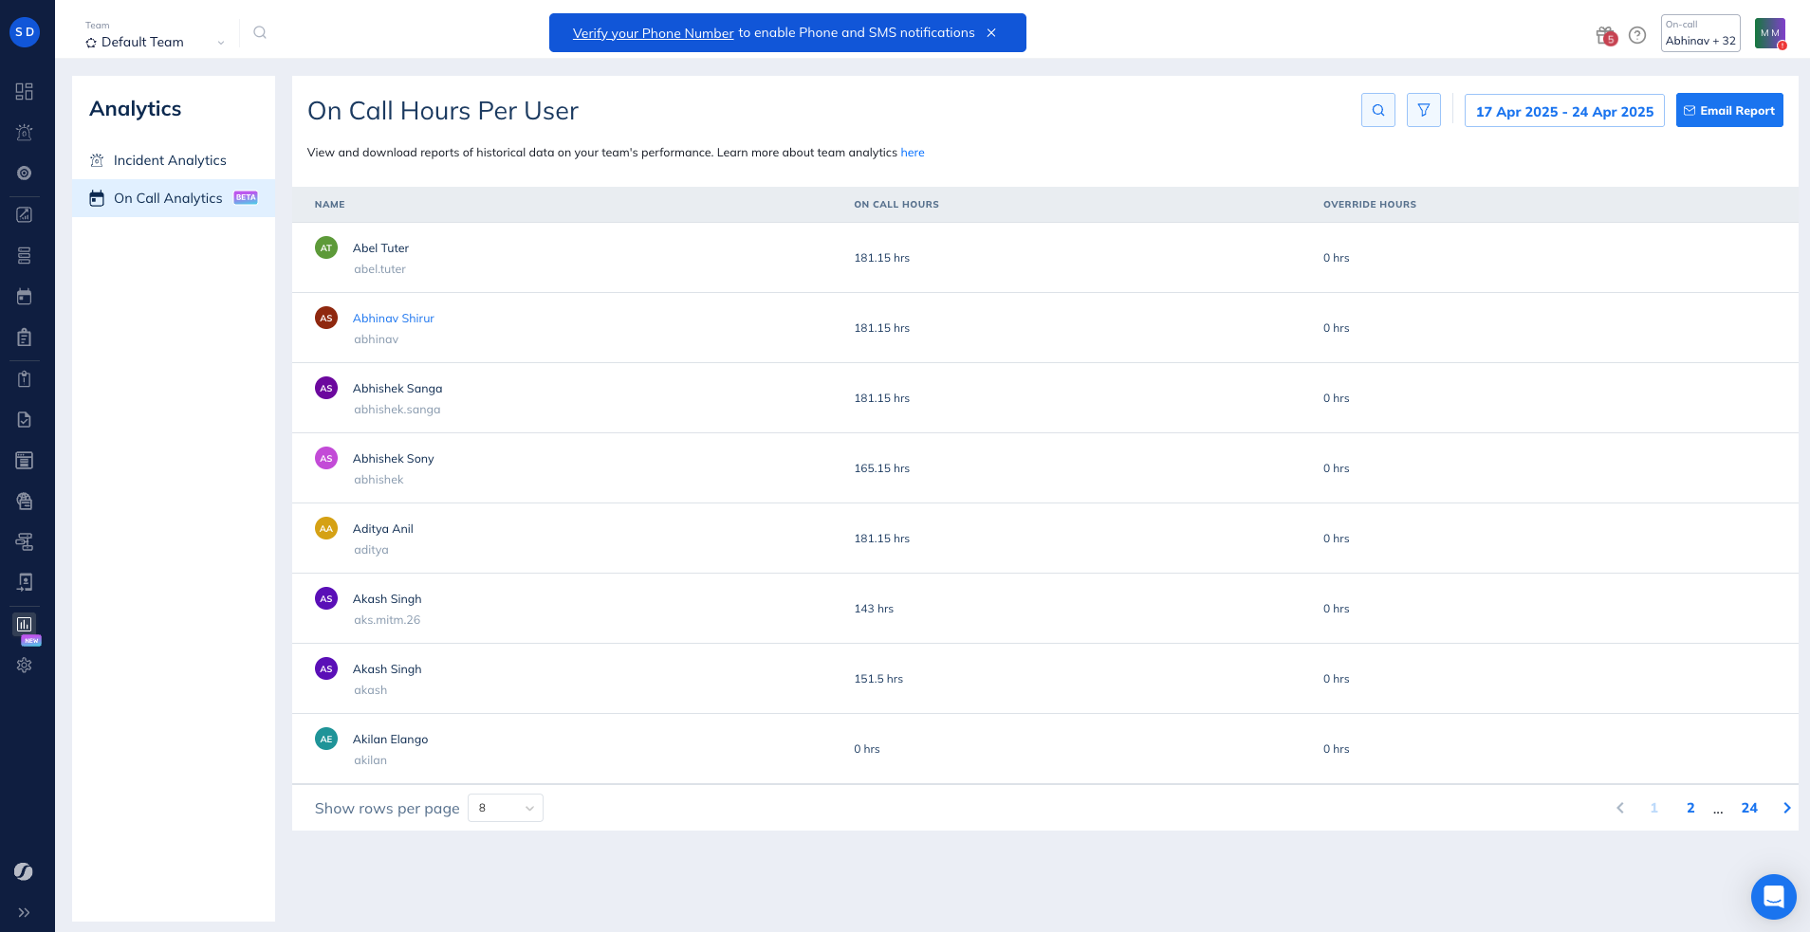This screenshot has width=1810, height=932.
Task: Click Verify your Phone Number link
Action: point(653,33)
